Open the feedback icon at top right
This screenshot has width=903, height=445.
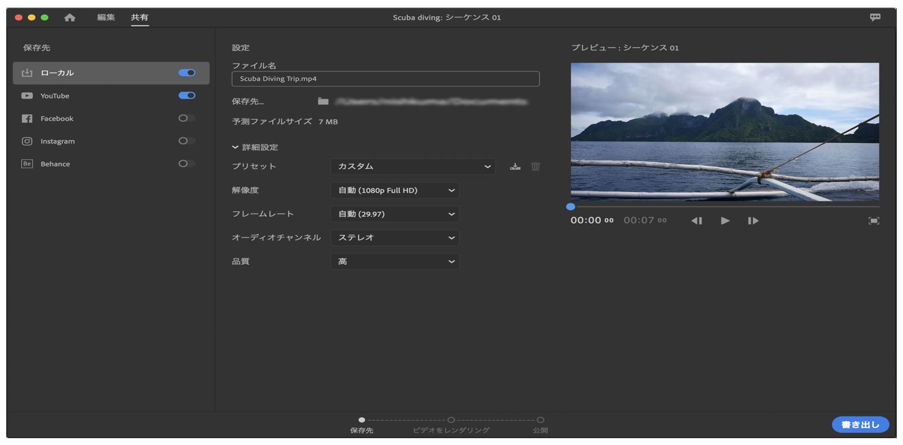pyautogui.click(x=875, y=17)
